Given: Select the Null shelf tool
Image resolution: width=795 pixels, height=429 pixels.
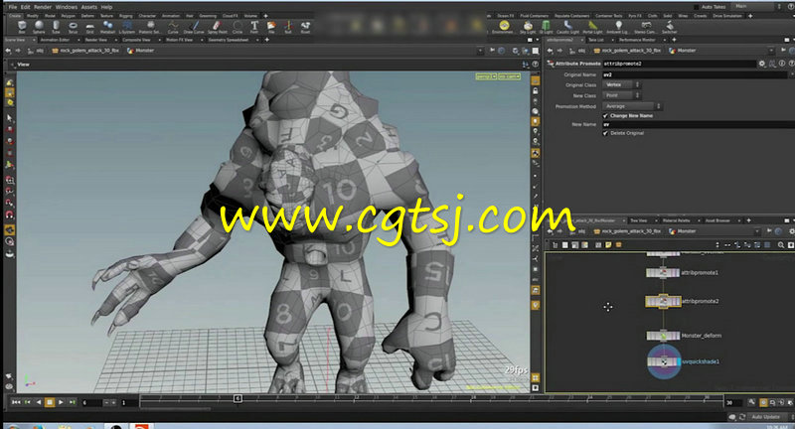Looking at the screenshot, I should (288, 27).
